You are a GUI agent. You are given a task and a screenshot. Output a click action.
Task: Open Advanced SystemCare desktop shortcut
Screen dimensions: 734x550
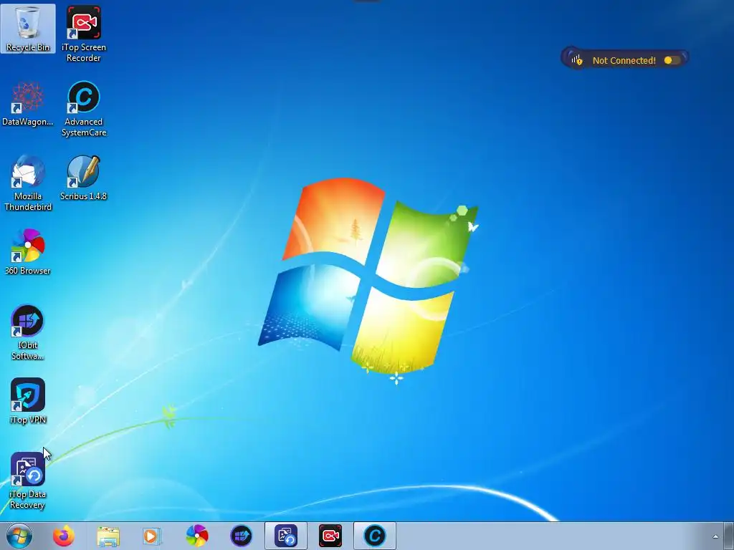pos(83,109)
